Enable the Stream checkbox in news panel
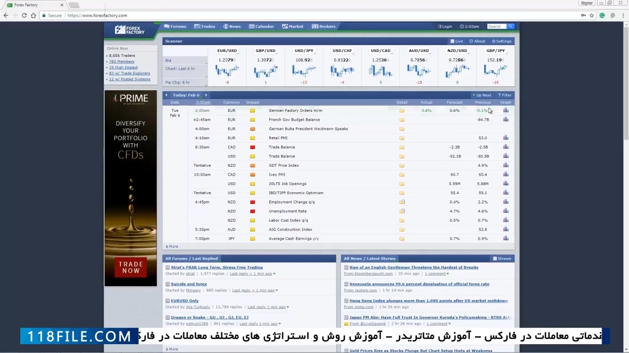 (495, 259)
